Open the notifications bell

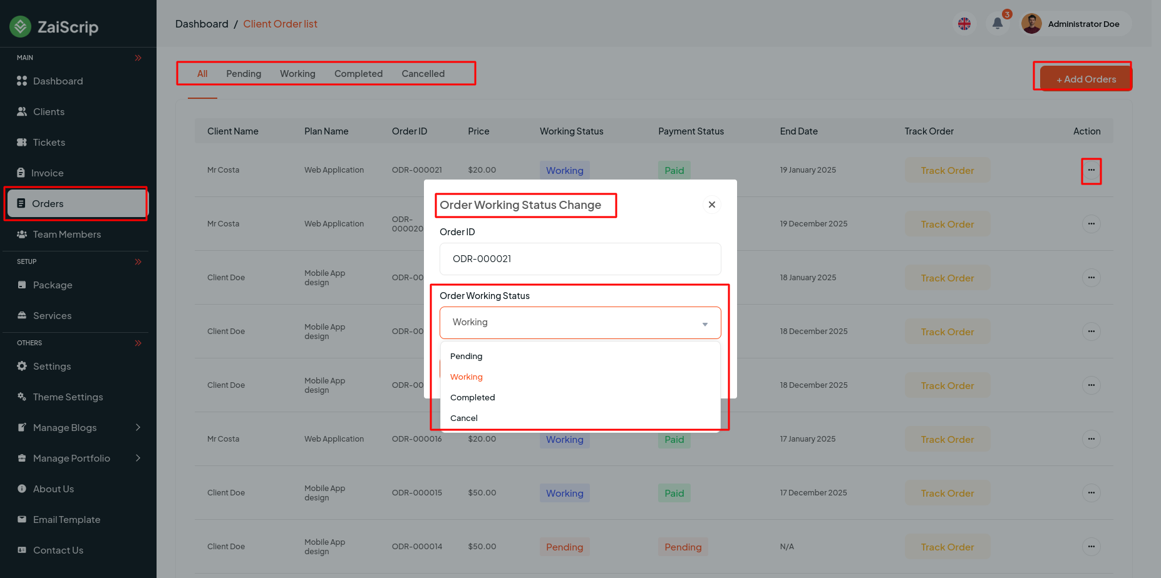point(998,24)
